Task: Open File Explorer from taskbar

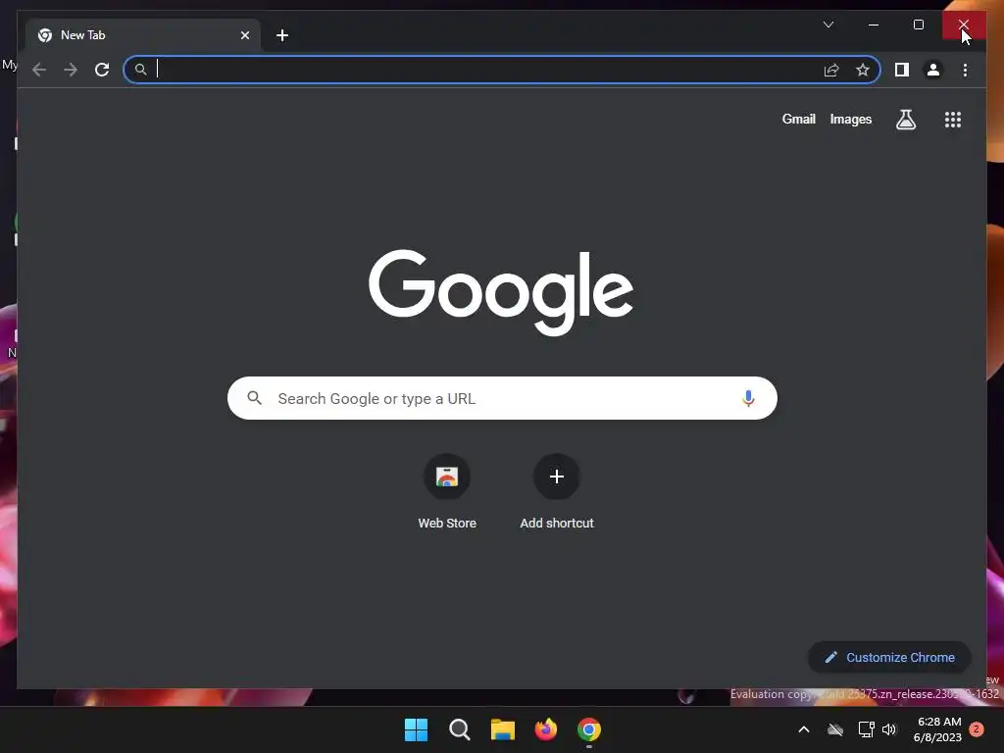Action: pos(503,729)
